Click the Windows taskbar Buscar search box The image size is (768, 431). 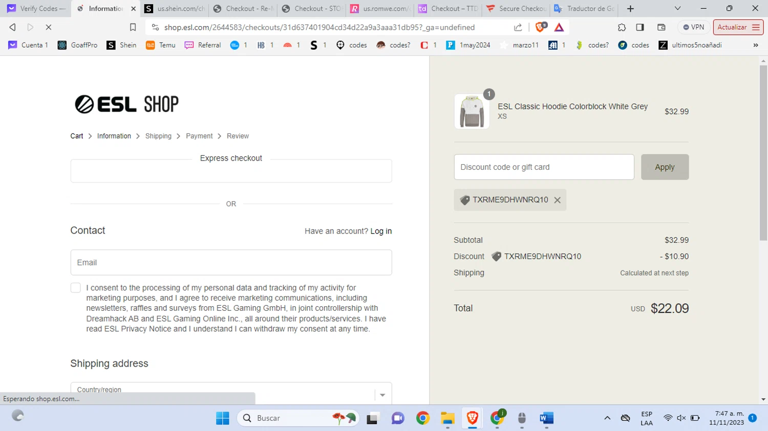[298, 418]
